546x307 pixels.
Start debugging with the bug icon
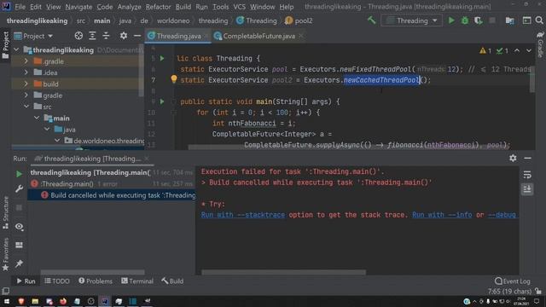pyautogui.click(x=465, y=20)
